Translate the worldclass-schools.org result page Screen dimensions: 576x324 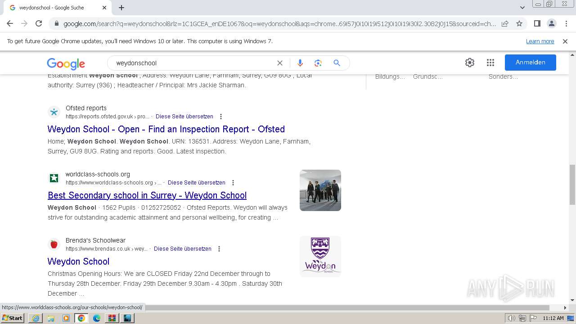(197, 183)
